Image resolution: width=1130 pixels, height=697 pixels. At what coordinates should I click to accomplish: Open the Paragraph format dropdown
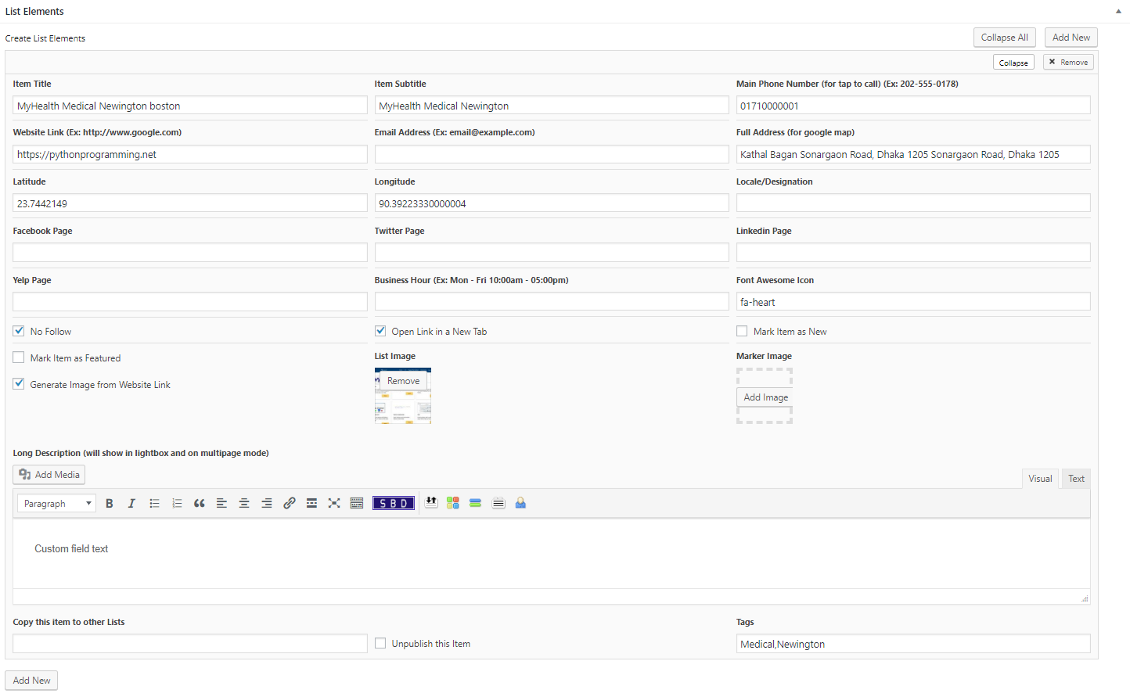pyautogui.click(x=56, y=504)
